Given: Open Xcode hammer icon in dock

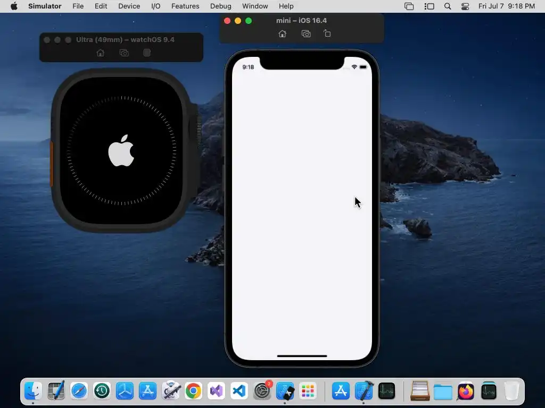Looking at the screenshot, I should pos(364,391).
